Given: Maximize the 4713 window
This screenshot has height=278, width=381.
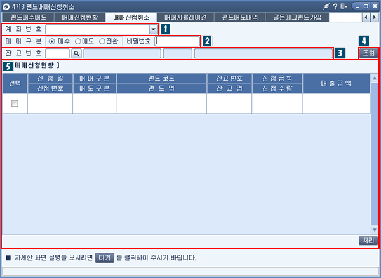Looking at the screenshot, I should (366, 6).
